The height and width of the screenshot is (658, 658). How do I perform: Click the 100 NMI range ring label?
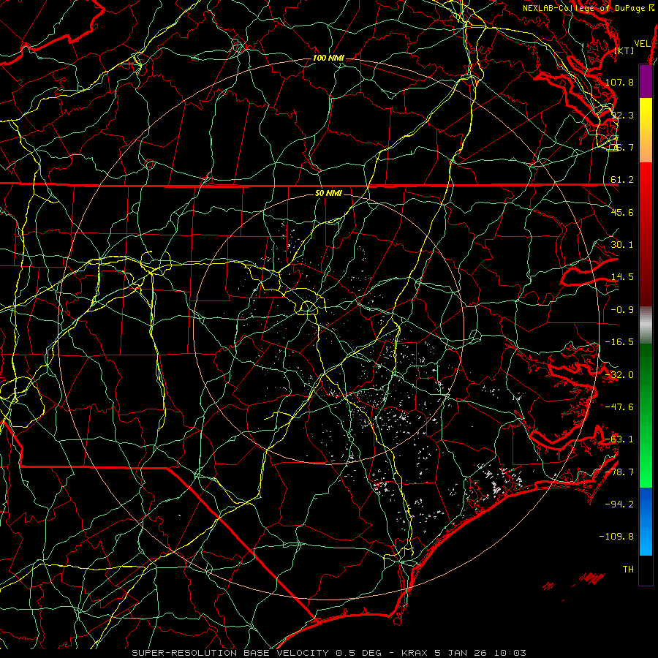(x=328, y=58)
